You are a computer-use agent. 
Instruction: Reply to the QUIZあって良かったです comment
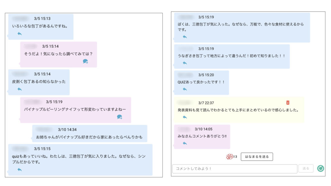(185, 89)
